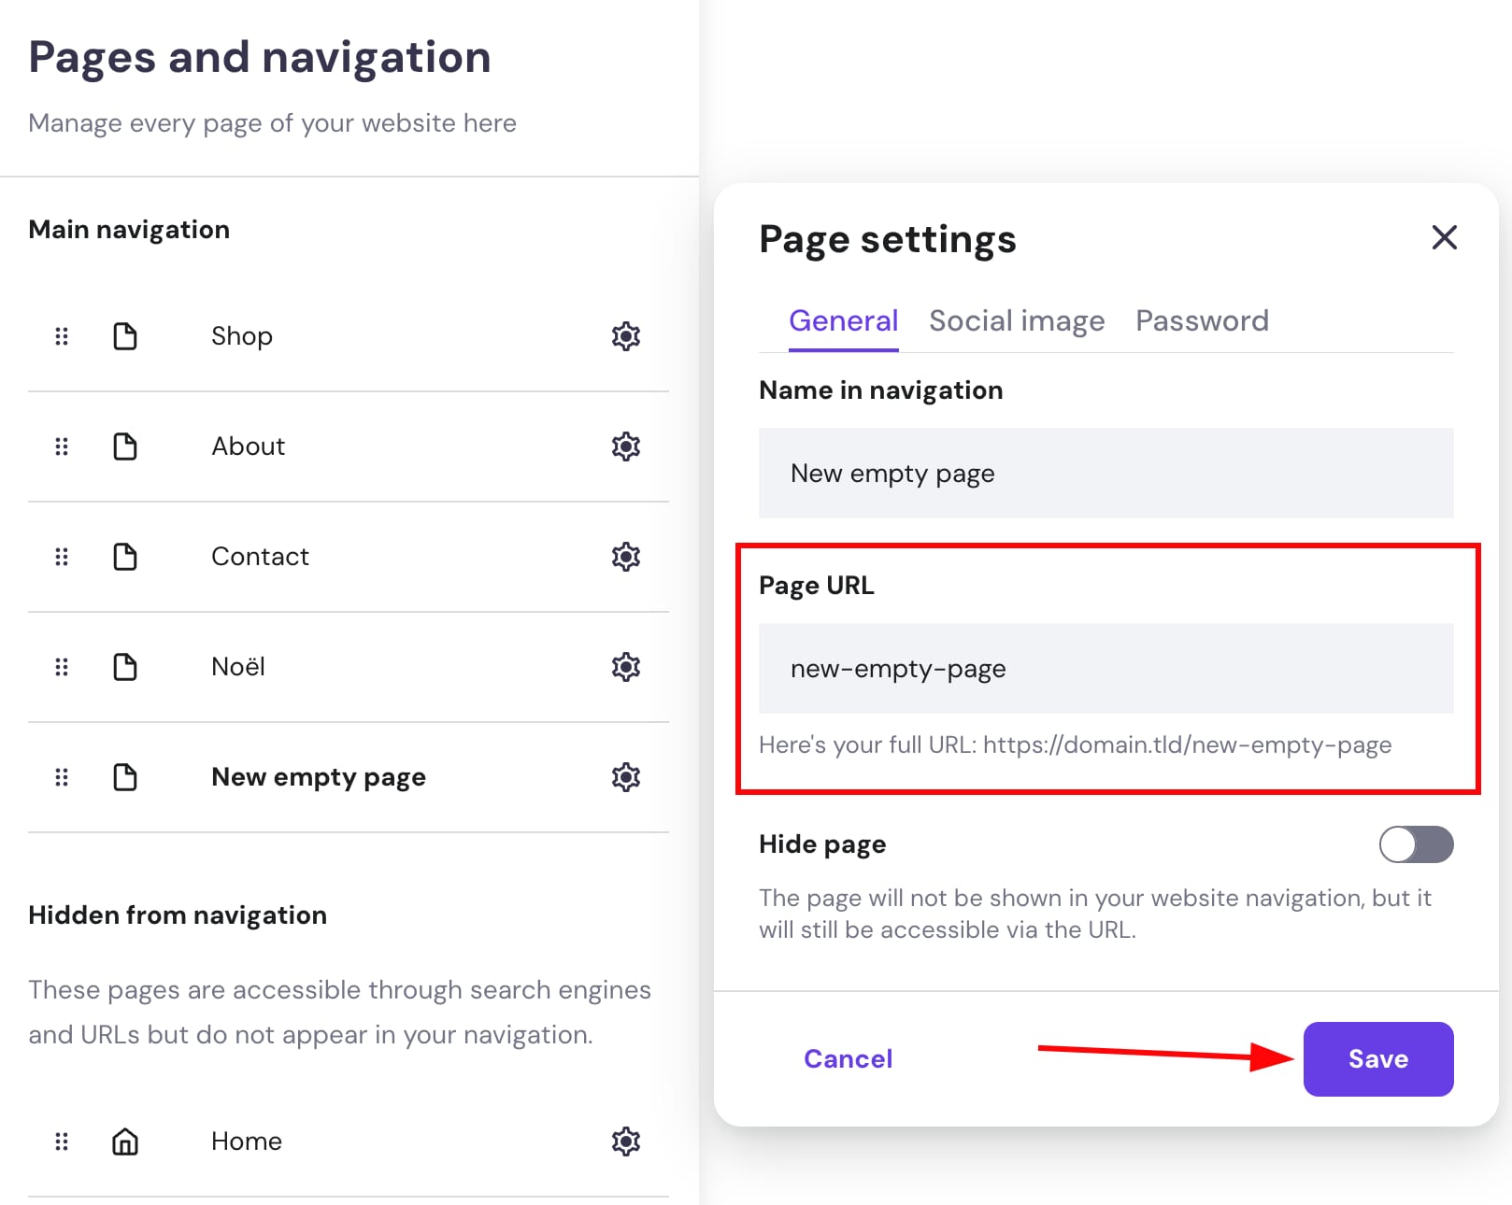Enable the Hide page toggle
Screen dimensions: 1512x1205
(1415, 844)
